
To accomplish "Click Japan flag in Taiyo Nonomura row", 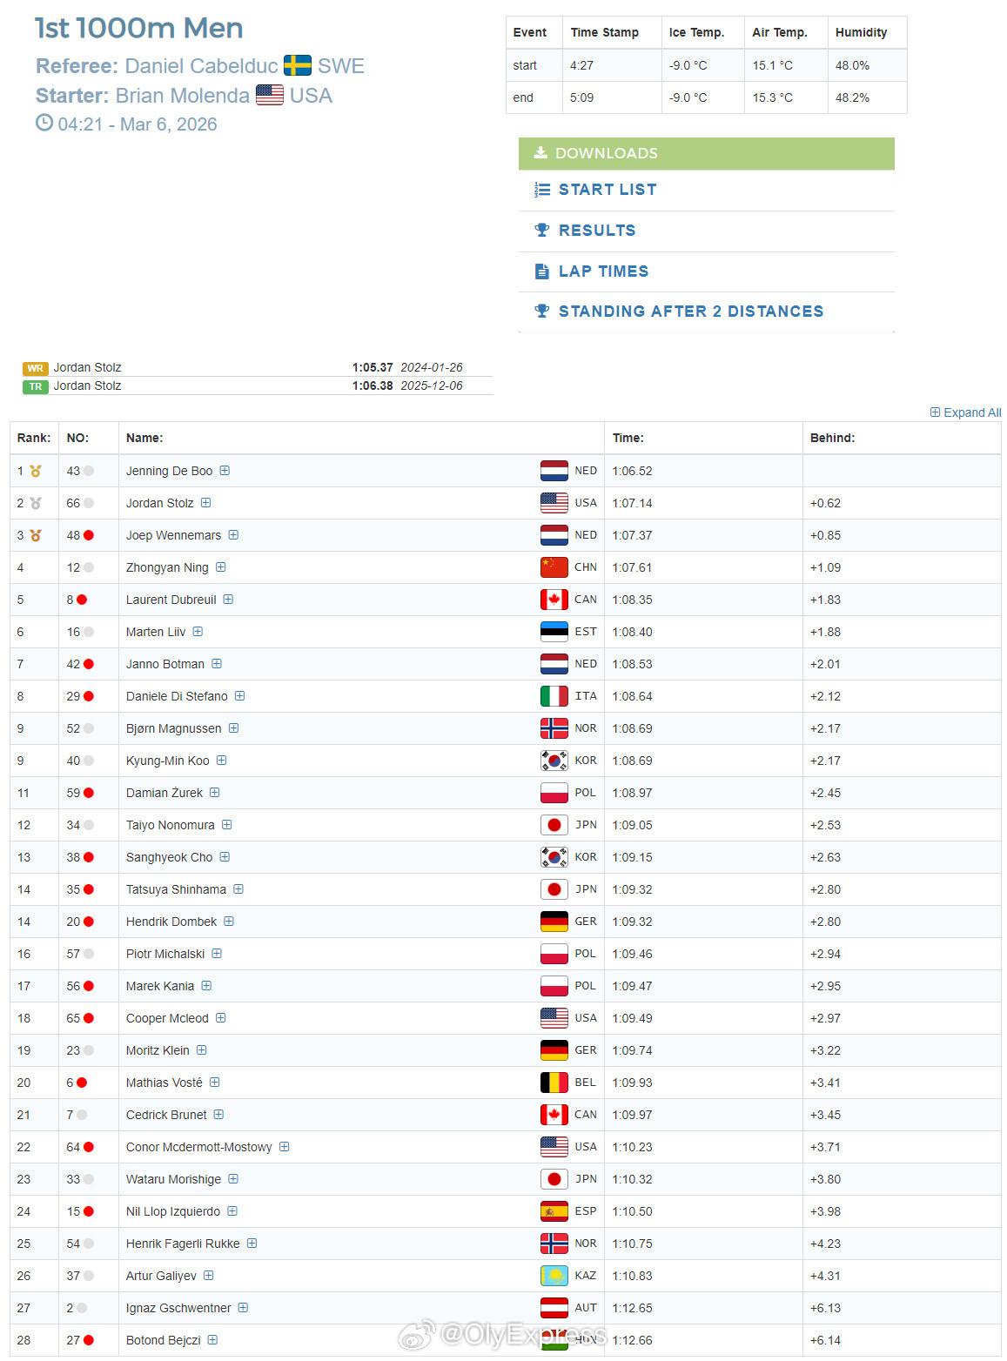I will click(554, 825).
